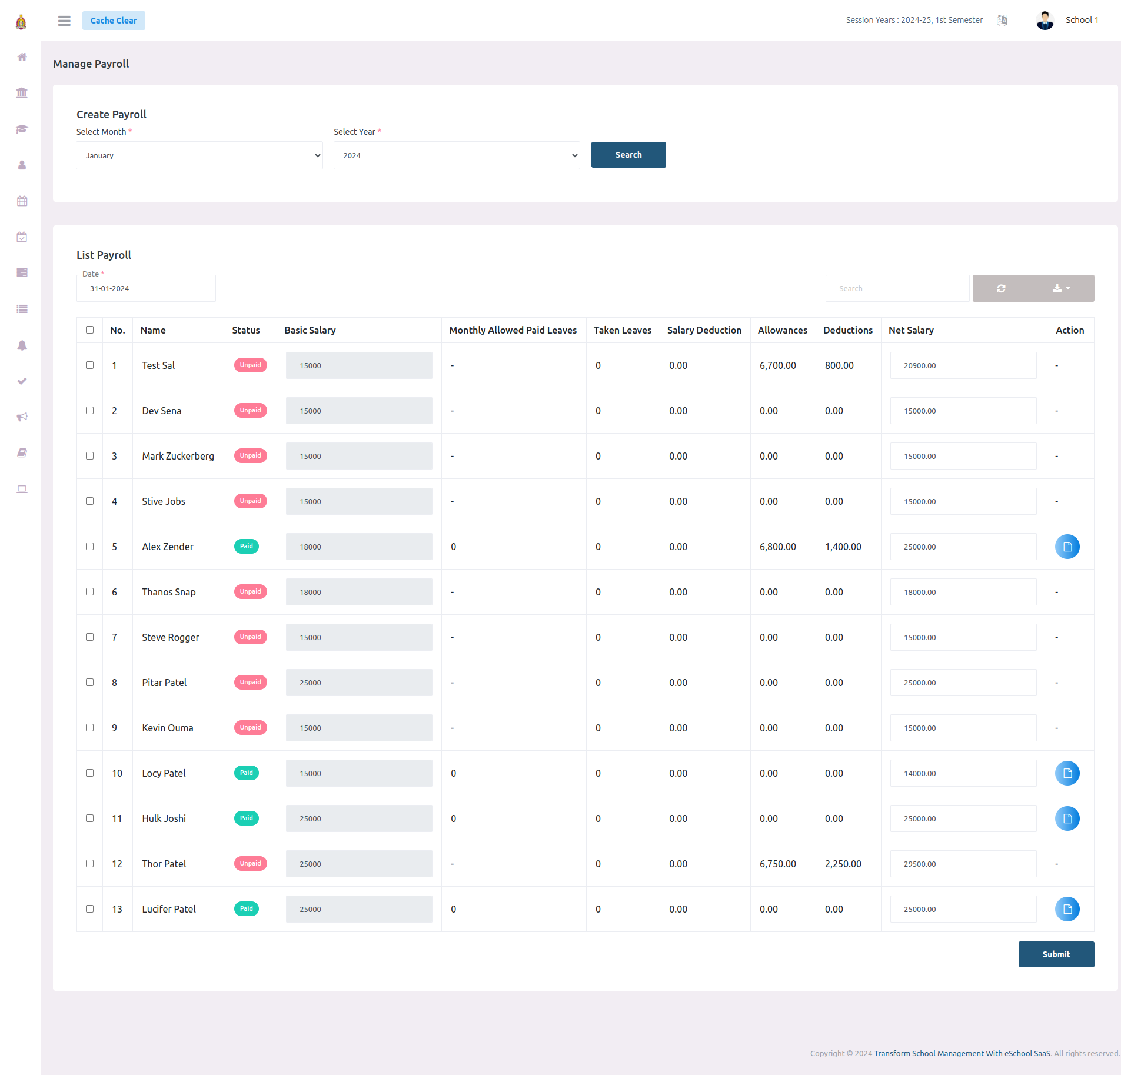Open the Select Month dropdown
1121x1075 pixels.
point(199,155)
